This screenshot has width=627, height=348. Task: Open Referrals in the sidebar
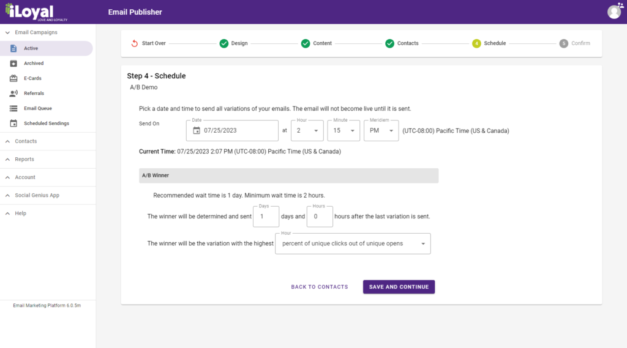click(47, 94)
